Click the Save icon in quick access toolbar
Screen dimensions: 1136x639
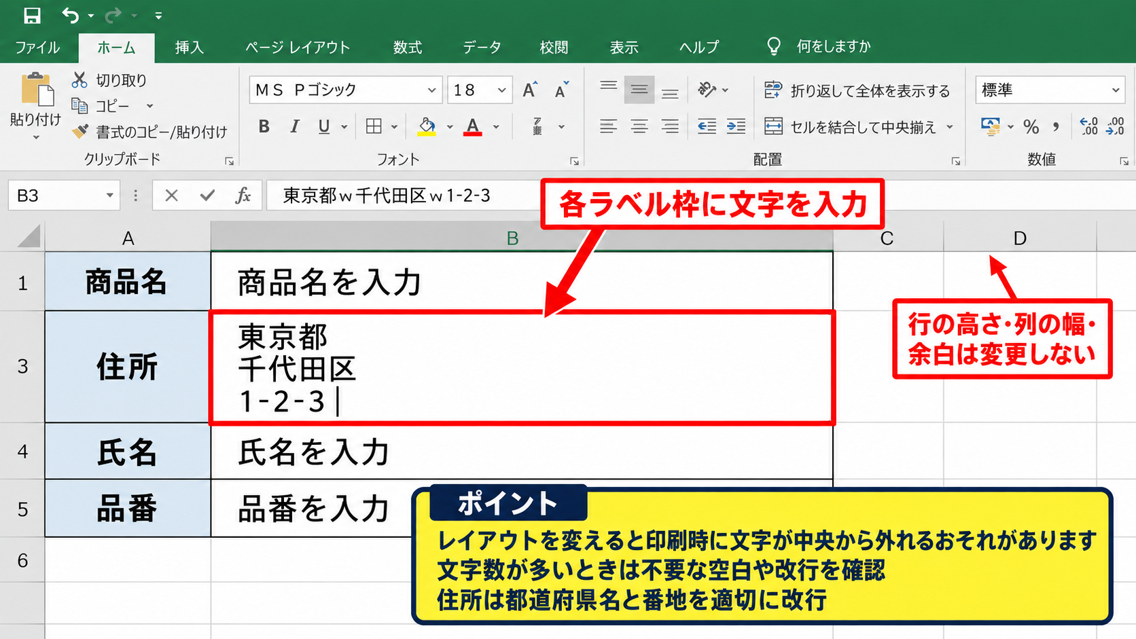point(32,15)
